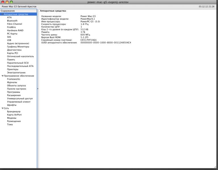Click serial number value CK517HT1SQ1
Image resolution: width=218 pixels, height=170 pixels.
click(89, 40)
